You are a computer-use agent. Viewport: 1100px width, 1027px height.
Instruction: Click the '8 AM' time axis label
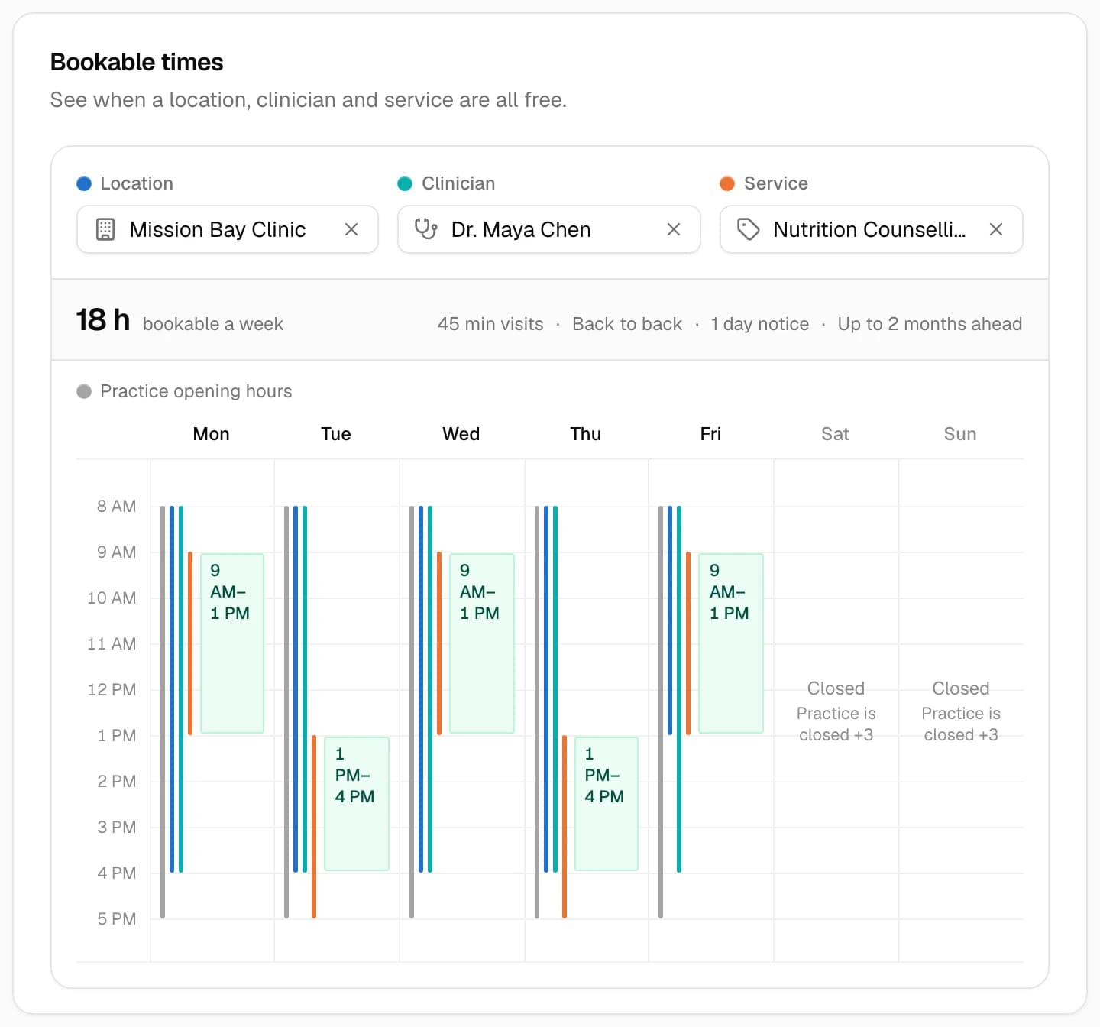pyautogui.click(x=117, y=506)
